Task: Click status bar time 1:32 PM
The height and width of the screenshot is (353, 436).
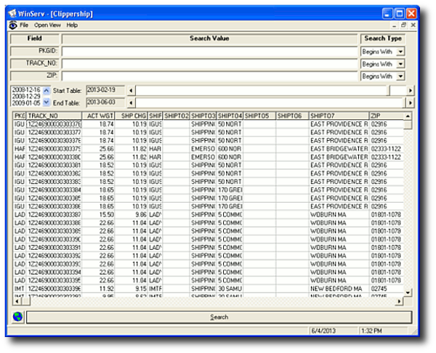Action: click(371, 330)
